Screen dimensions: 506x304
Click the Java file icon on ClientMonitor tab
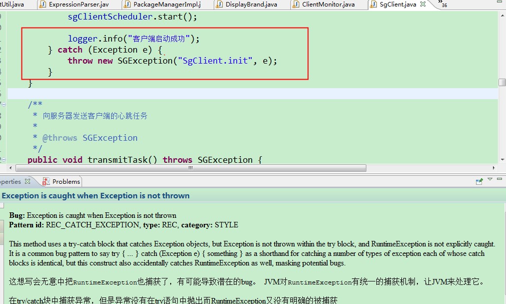click(x=296, y=5)
